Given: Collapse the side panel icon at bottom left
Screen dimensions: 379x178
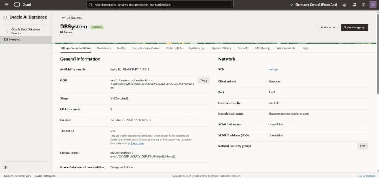Looking at the screenshot, I should (x=6, y=167).
